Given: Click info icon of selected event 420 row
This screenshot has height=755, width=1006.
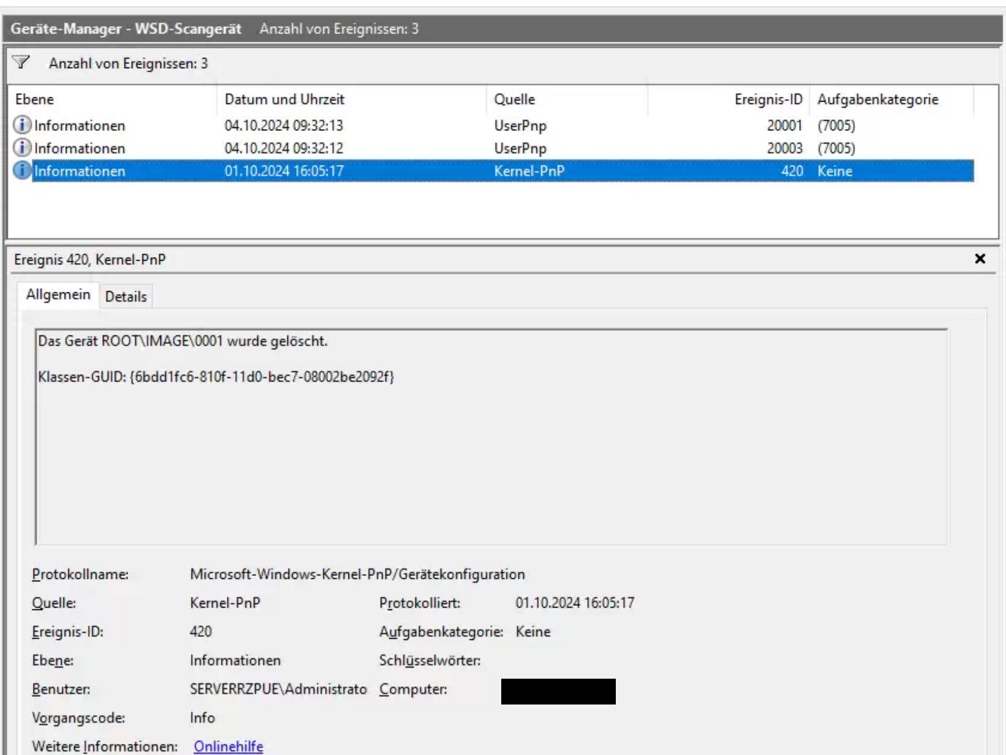Looking at the screenshot, I should 22,171.
